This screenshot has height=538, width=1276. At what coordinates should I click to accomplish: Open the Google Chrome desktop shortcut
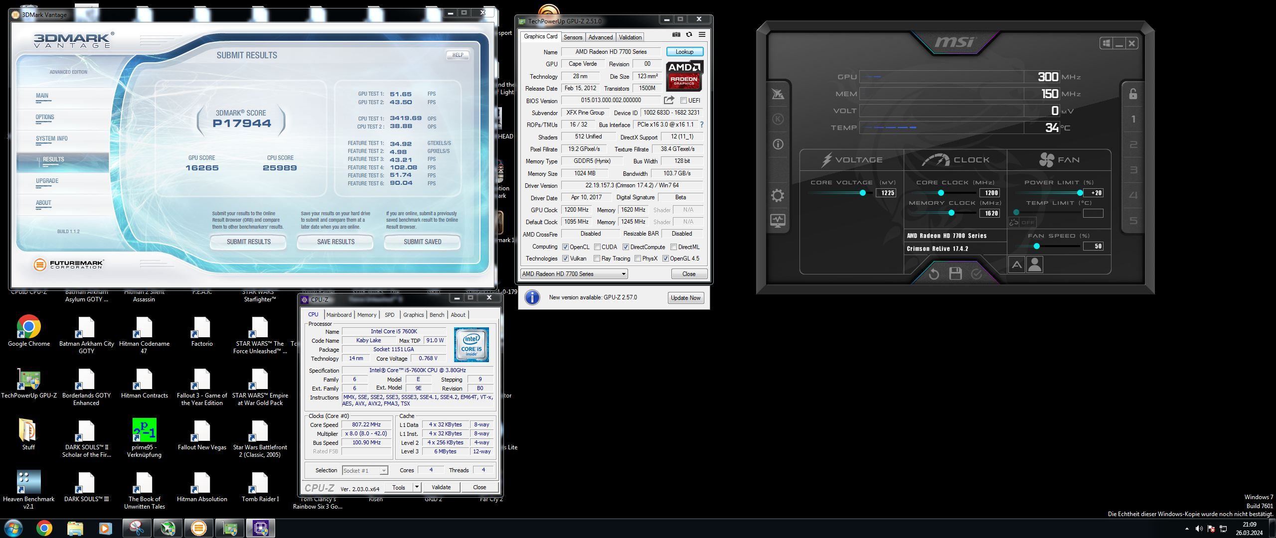28,331
